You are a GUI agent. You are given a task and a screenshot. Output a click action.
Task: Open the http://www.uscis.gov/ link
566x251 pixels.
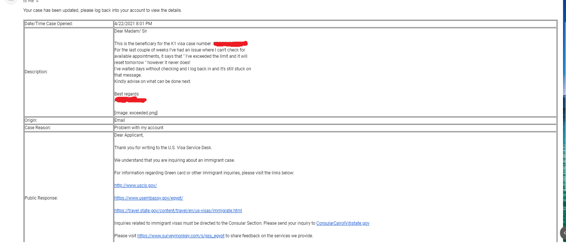click(135, 185)
